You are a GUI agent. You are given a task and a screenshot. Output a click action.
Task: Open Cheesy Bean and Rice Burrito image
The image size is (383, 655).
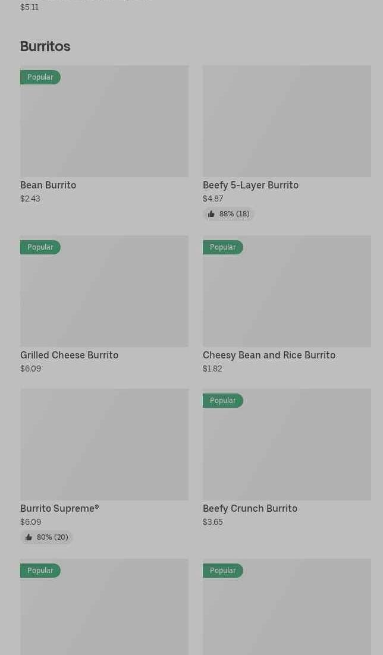(287, 291)
